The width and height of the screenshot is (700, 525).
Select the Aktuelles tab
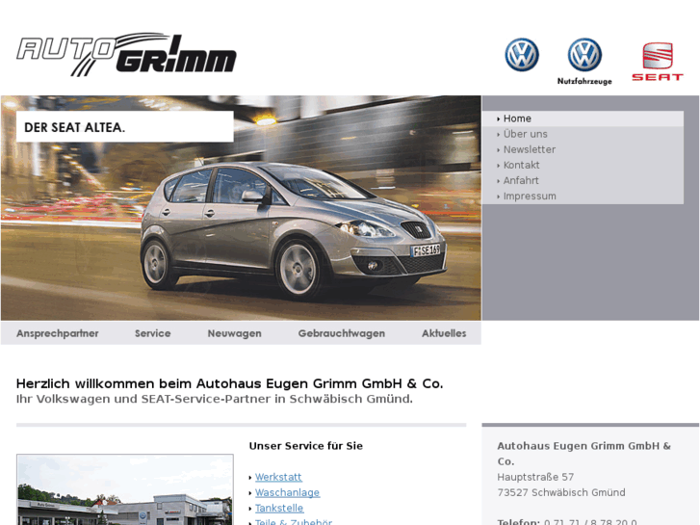coord(444,333)
